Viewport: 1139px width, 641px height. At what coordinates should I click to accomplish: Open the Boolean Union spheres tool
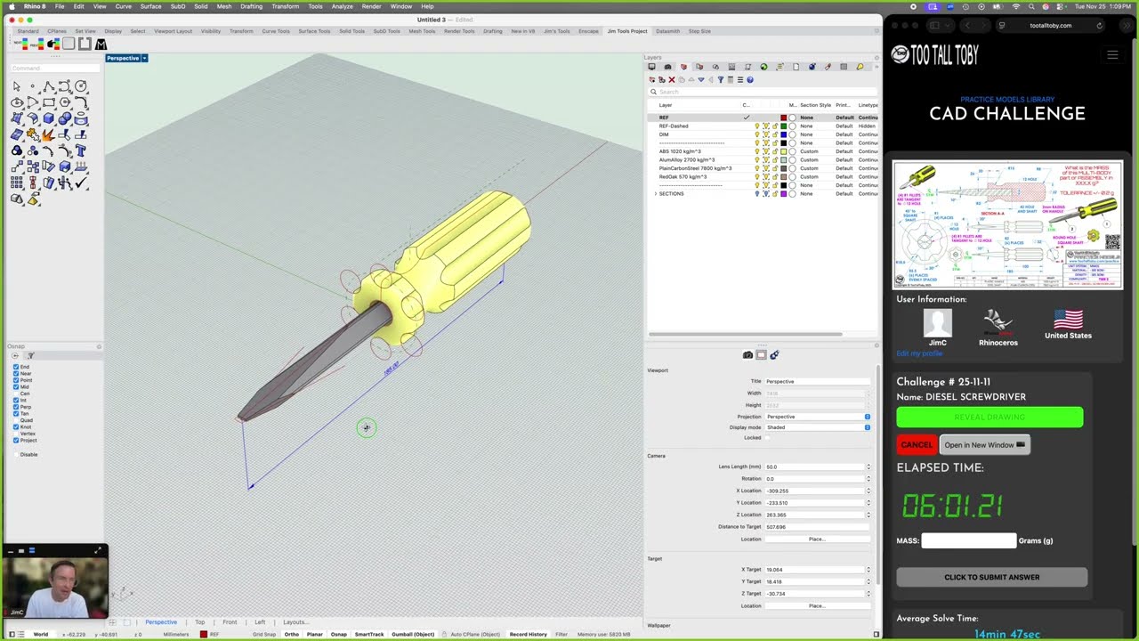click(x=65, y=118)
